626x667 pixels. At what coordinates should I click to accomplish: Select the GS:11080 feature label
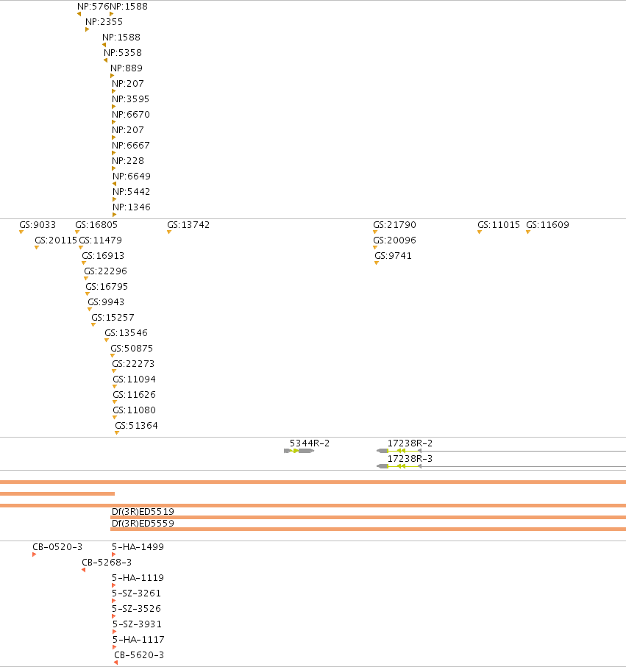134,410
